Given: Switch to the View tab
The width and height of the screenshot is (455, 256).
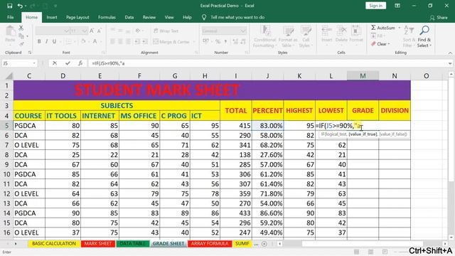Looking at the screenshot, I should click(x=169, y=17).
